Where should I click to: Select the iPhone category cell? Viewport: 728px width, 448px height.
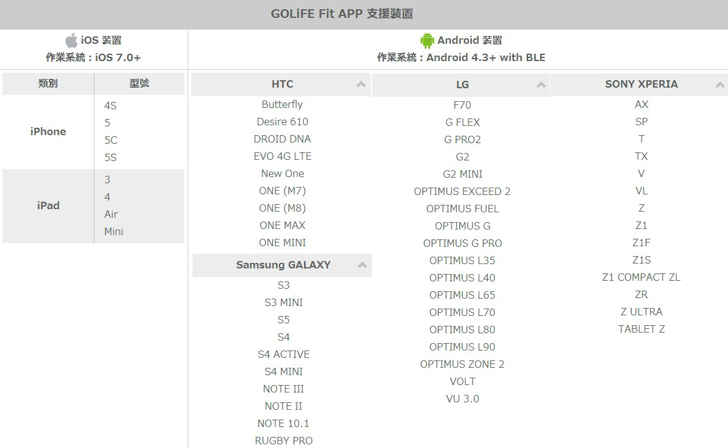click(x=48, y=132)
